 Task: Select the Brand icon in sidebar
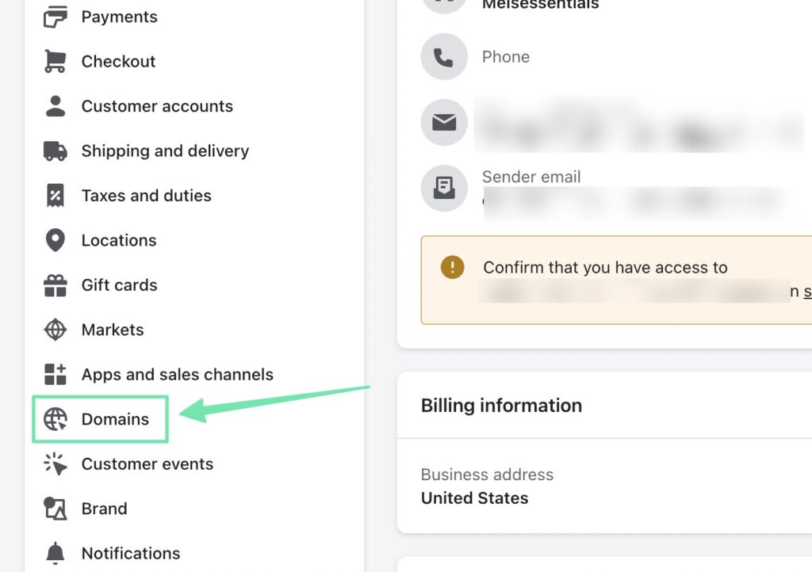tap(55, 508)
